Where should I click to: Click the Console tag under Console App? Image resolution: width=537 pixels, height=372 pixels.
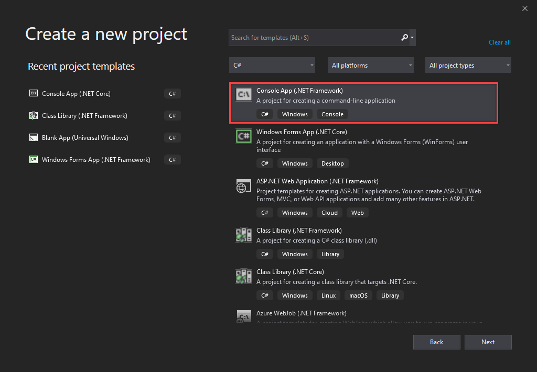pyautogui.click(x=332, y=114)
